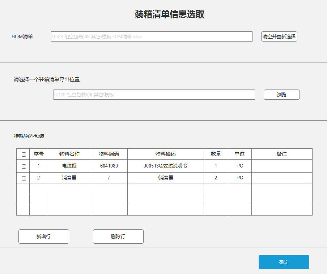Image resolution: width=327 pixels, height=274 pixels.
Task: Check the checkbox for row 消音器
Action: [x=24, y=178]
